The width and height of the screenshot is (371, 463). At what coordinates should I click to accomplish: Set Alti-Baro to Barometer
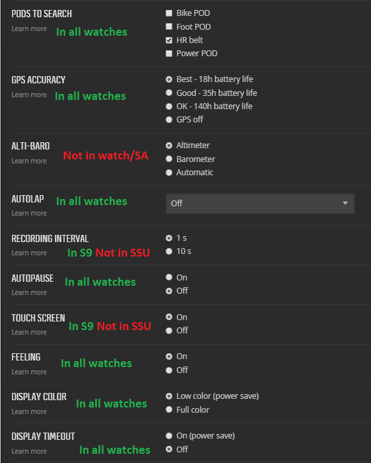click(x=169, y=159)
